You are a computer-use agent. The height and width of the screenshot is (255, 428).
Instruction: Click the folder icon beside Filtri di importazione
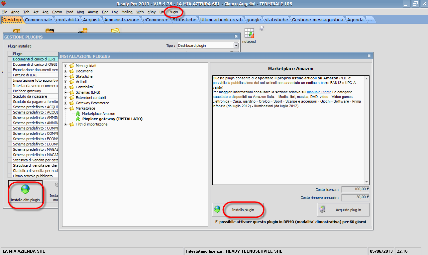tap(72, 124)
